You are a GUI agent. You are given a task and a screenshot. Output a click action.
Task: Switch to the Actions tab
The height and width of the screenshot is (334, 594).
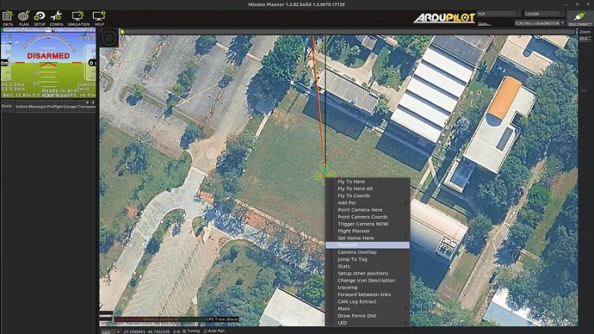(x=22, y=107)
